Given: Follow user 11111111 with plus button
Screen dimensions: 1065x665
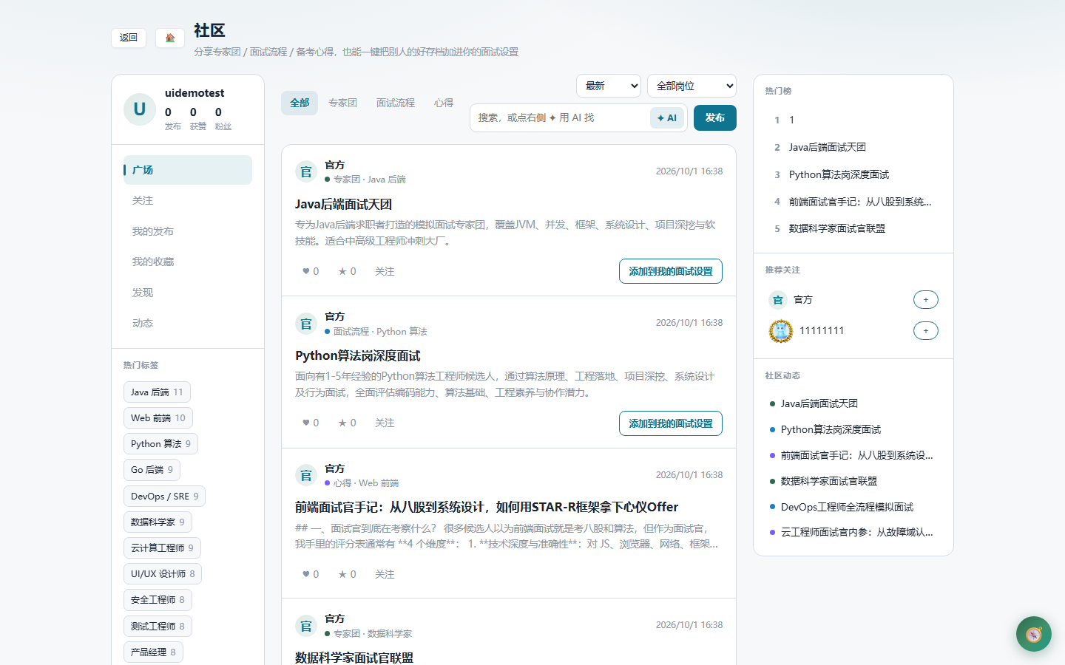Looking at the screenshot, I should [x=926, y=331].
